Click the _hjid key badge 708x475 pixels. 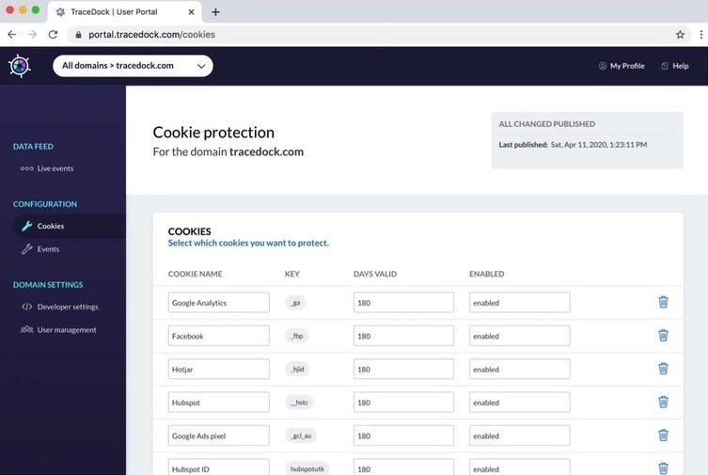(297, 369)
